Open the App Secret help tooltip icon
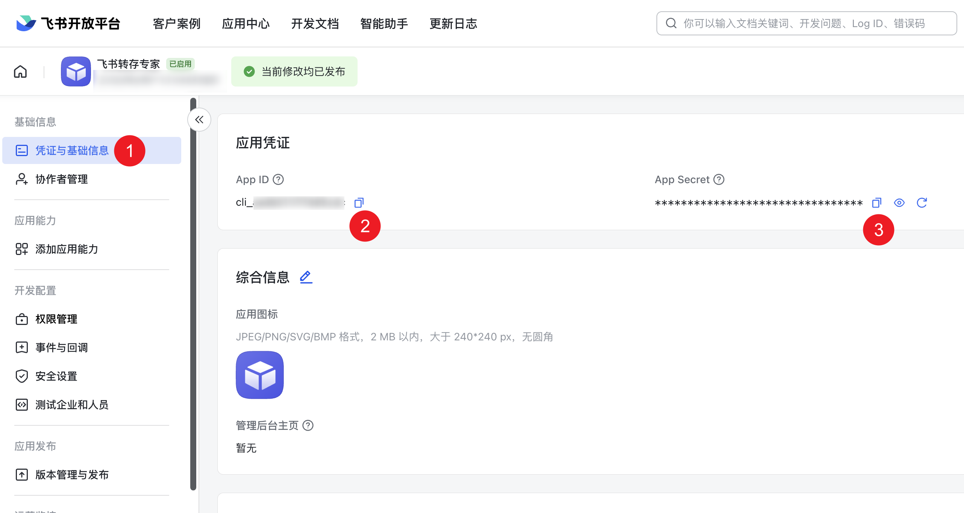 [719, 179]
